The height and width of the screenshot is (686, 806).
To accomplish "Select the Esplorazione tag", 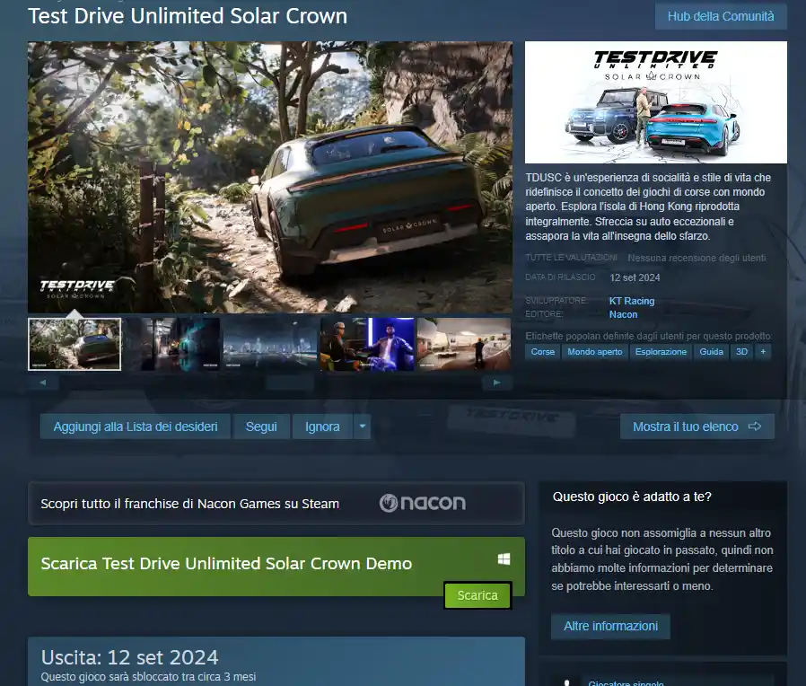I will (661, 352).
